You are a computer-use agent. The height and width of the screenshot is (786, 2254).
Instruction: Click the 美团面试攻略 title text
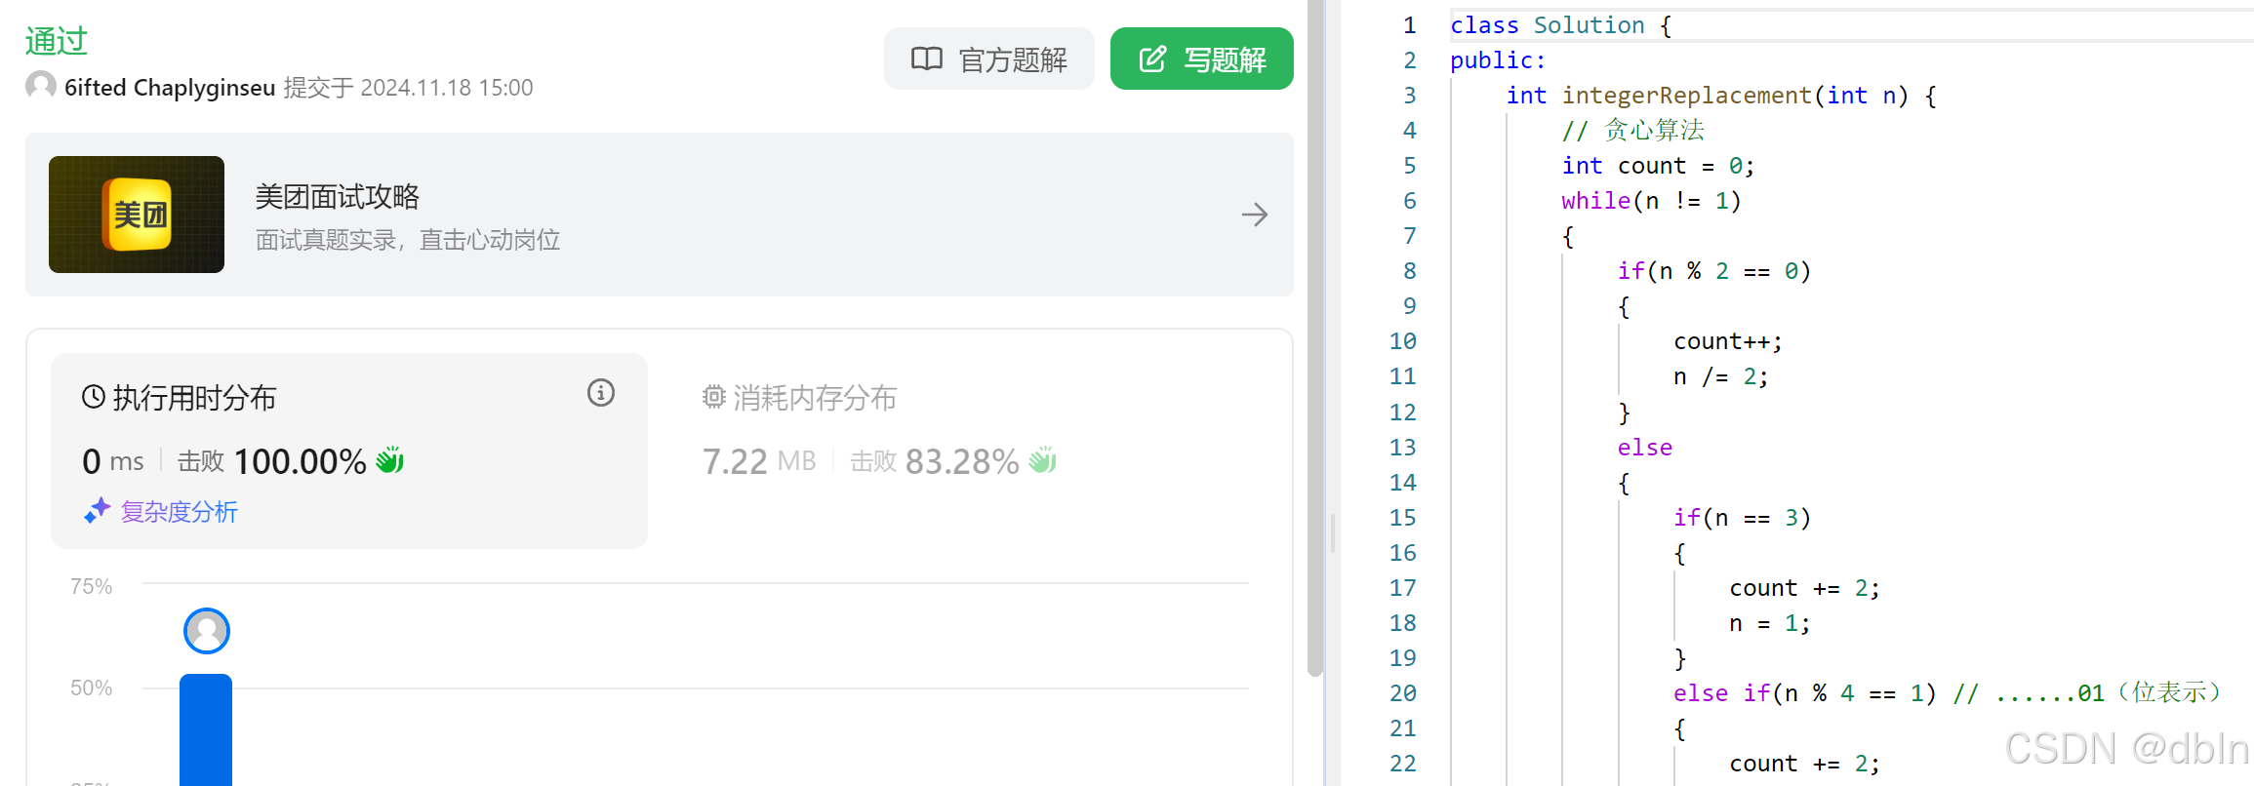338,197
